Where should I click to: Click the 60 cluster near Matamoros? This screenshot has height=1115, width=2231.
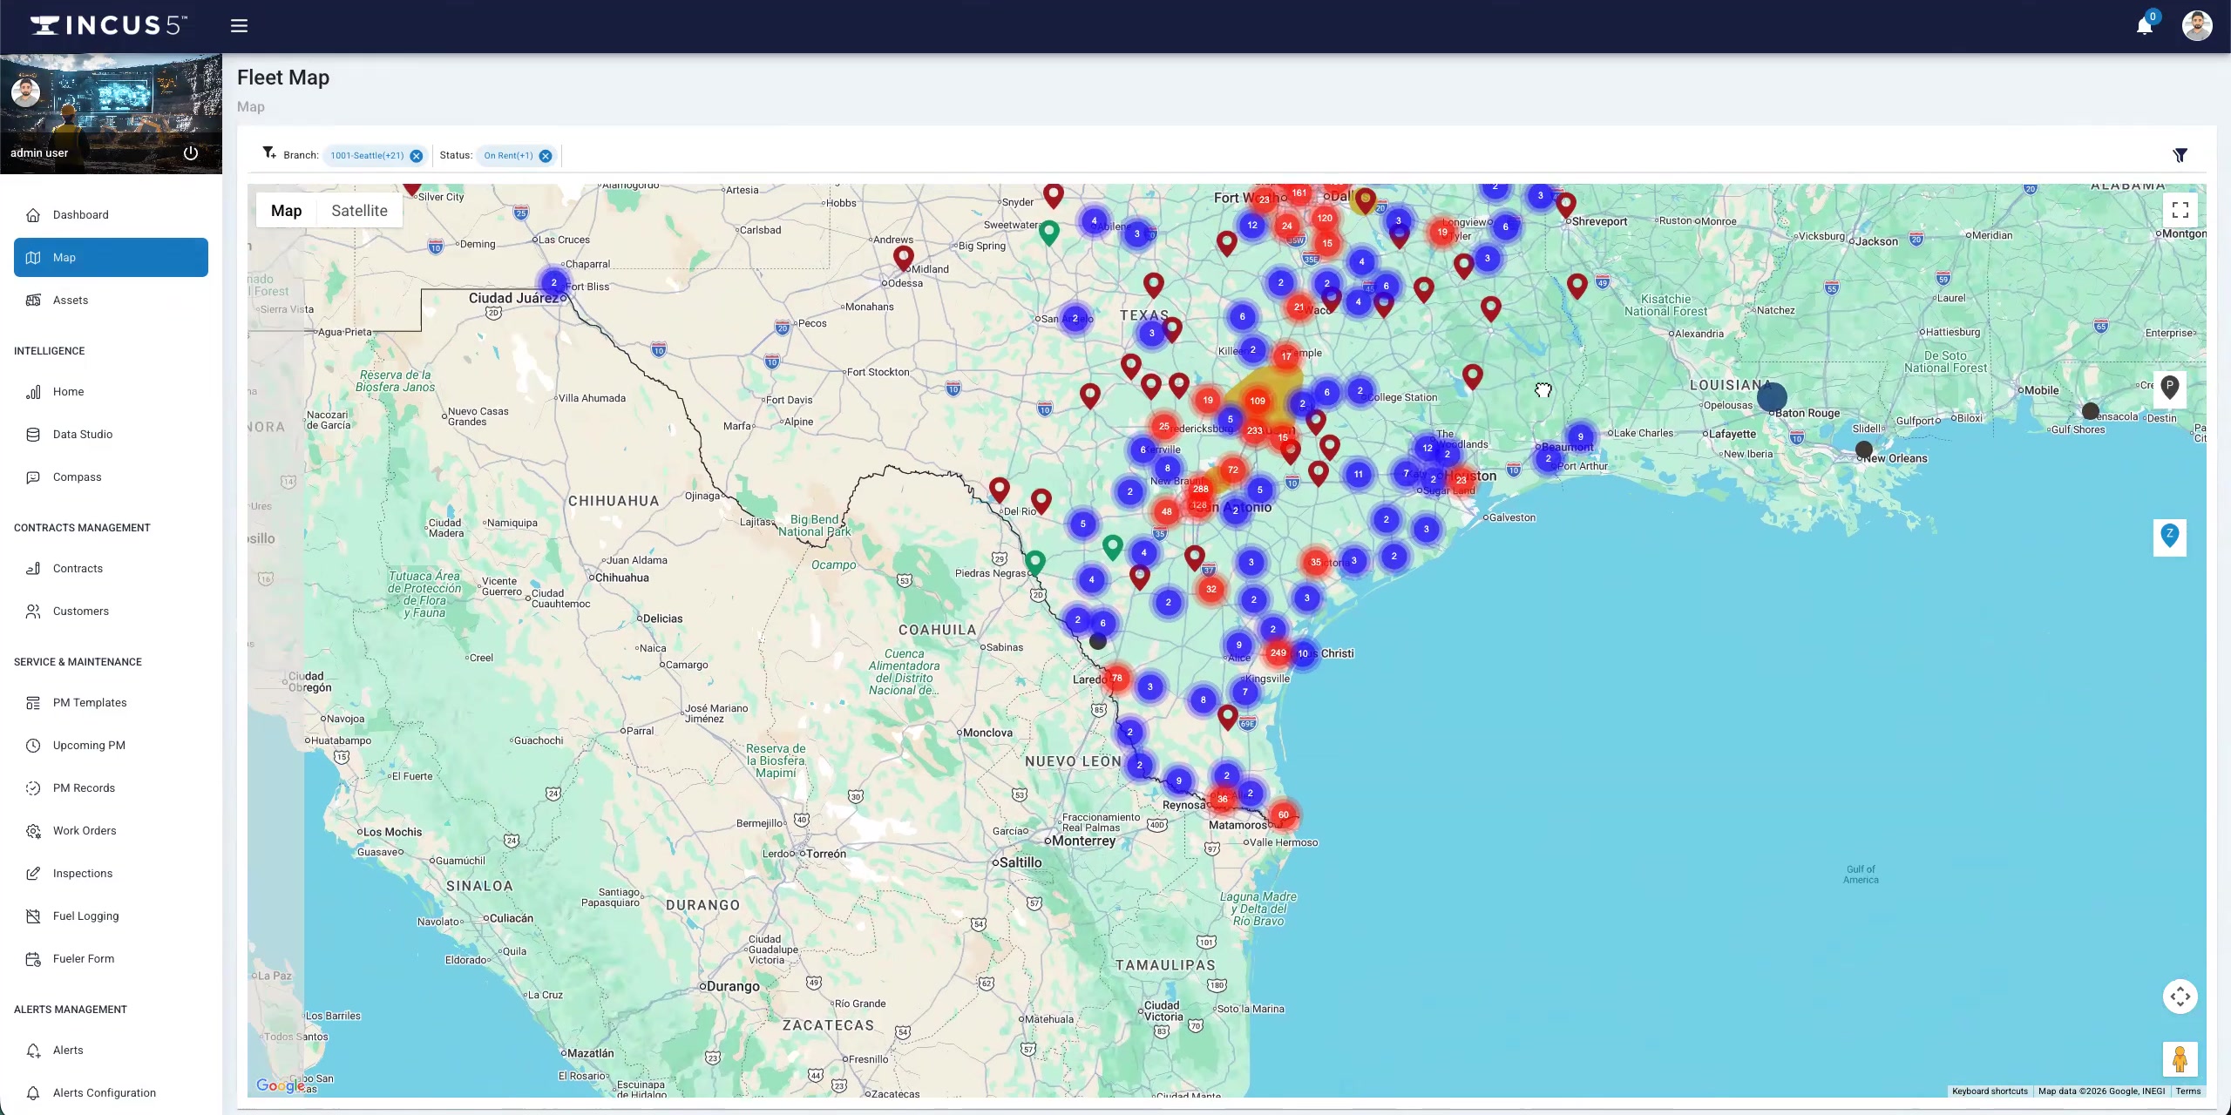[1283, 814]
